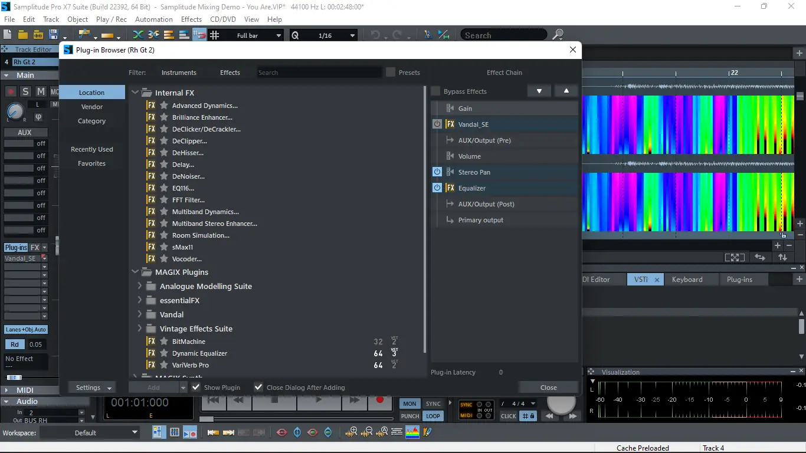
Task: Click the track record-arm button in Track Editor
Action: pos(11,91)
